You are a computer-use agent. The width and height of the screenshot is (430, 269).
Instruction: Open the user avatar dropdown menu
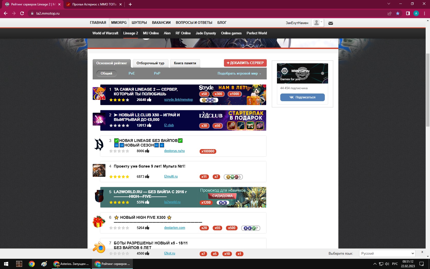[x=318, y=23]
